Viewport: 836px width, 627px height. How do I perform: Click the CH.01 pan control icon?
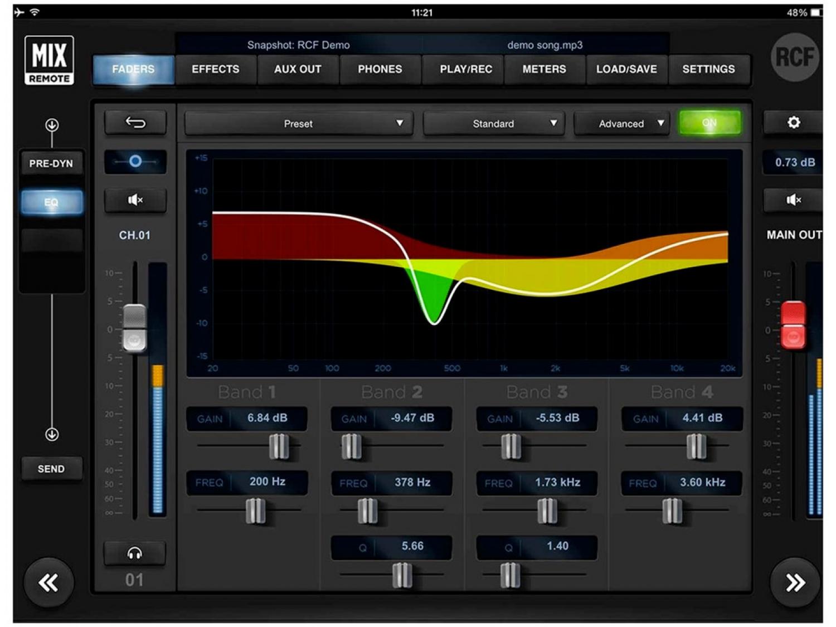click(135, 162)
